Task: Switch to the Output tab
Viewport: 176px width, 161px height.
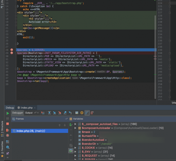Action: point(29,113)
